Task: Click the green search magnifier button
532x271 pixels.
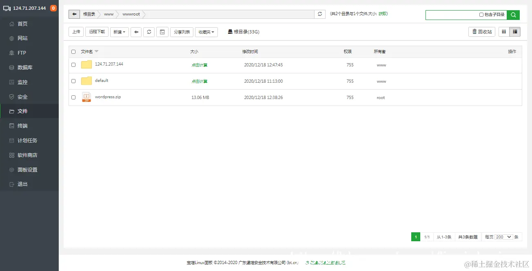Action: [513, 15]
